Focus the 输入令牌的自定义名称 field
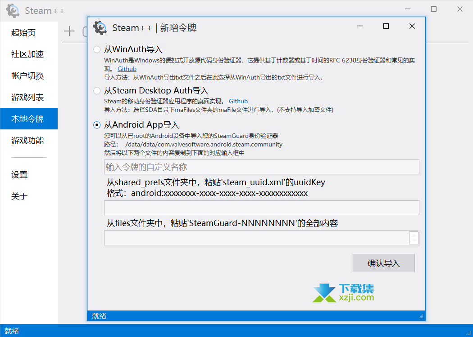 click(262, 167)
